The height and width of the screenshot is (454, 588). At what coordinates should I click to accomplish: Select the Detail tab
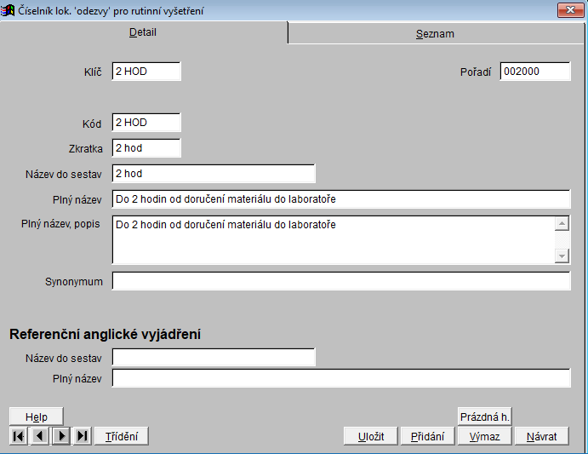point(143,32)
